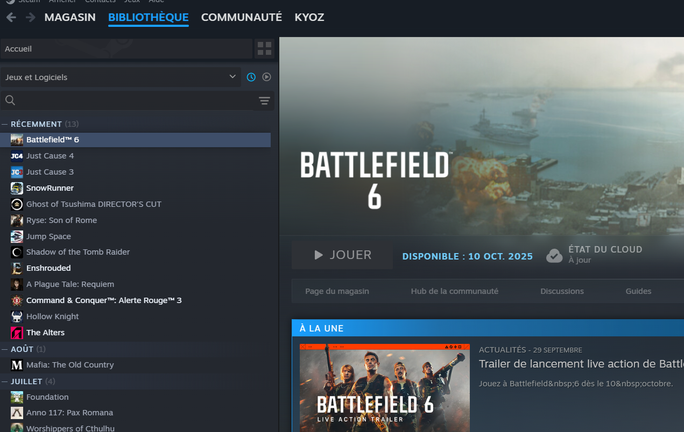Open the Battlefield 6 live action trailer thumbnail

(384, 387)
